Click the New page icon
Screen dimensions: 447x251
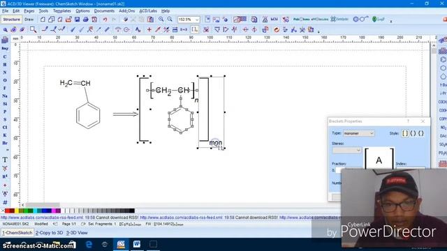43,20
